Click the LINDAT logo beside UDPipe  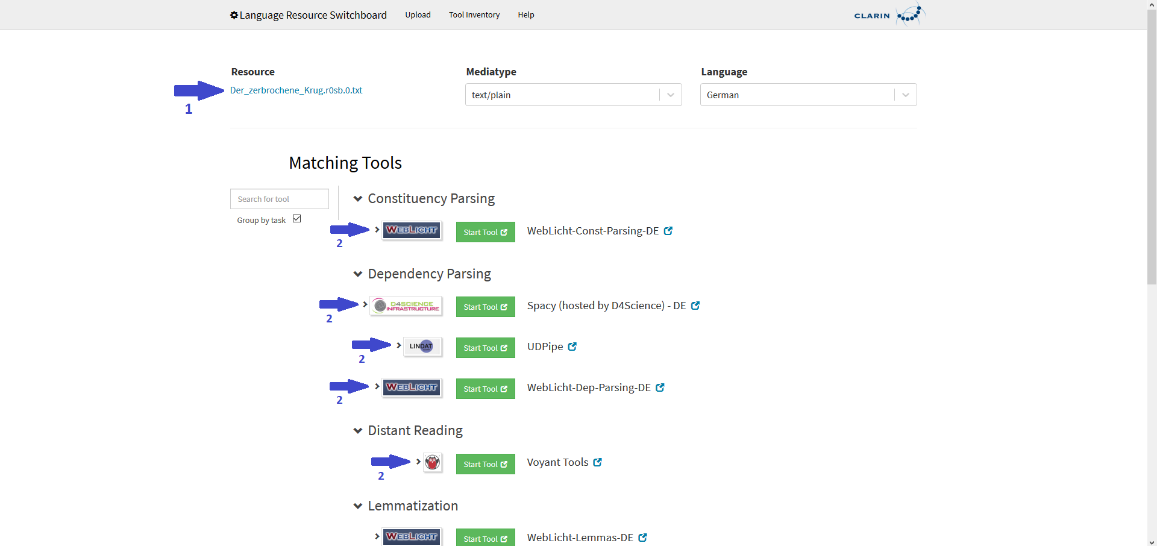(x=422, y=347)
